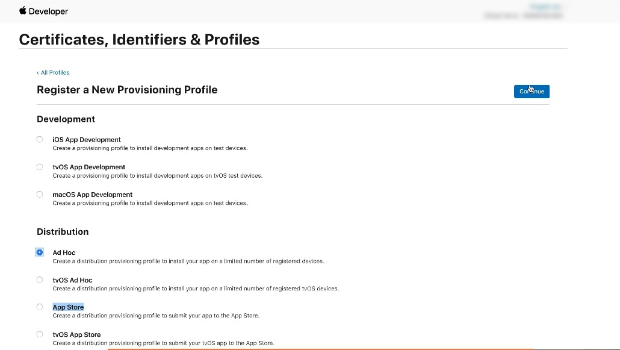This screenshot has width=620, height=350.
Task: Click the Development section heading
Action: [66, 119]
